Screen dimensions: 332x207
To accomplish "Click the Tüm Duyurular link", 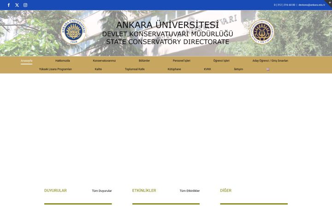I will pos(102,191).
